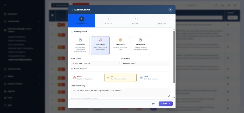This screenshot has width=244, height=113.
Task: Choose the Validasyon shield rule type
Action: (x=100, y=45)
